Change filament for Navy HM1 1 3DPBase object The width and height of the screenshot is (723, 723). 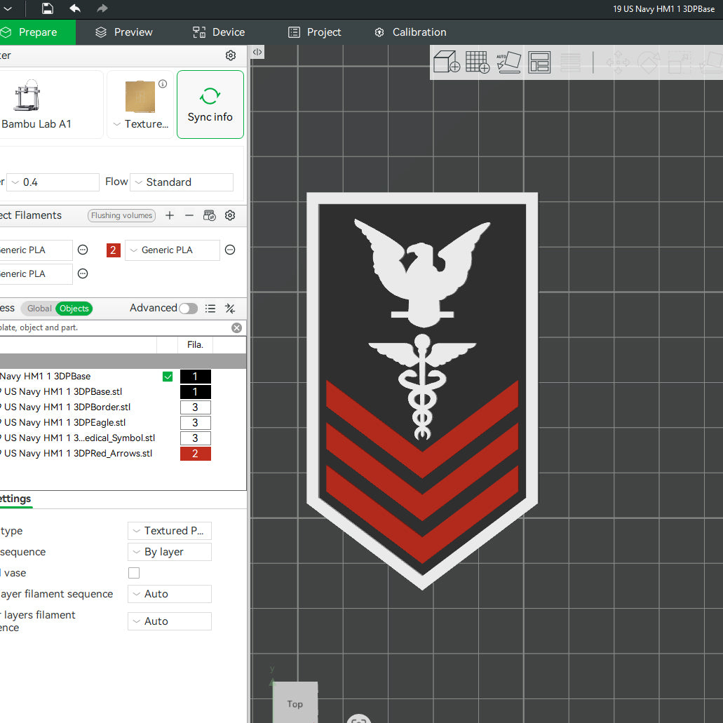click(196, 377)
